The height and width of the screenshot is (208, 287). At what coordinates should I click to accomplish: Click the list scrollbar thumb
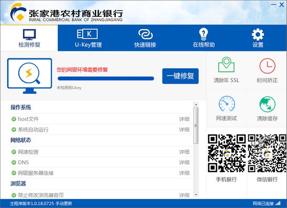pos(196,126)
